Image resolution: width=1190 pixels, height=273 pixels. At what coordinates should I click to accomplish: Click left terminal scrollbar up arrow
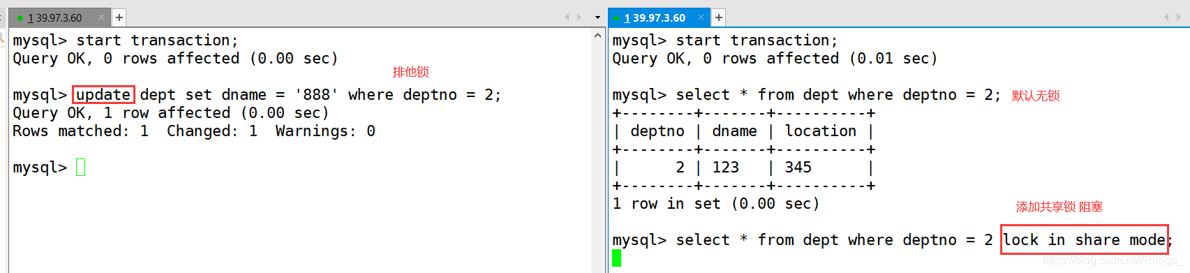tap(598, 35)
